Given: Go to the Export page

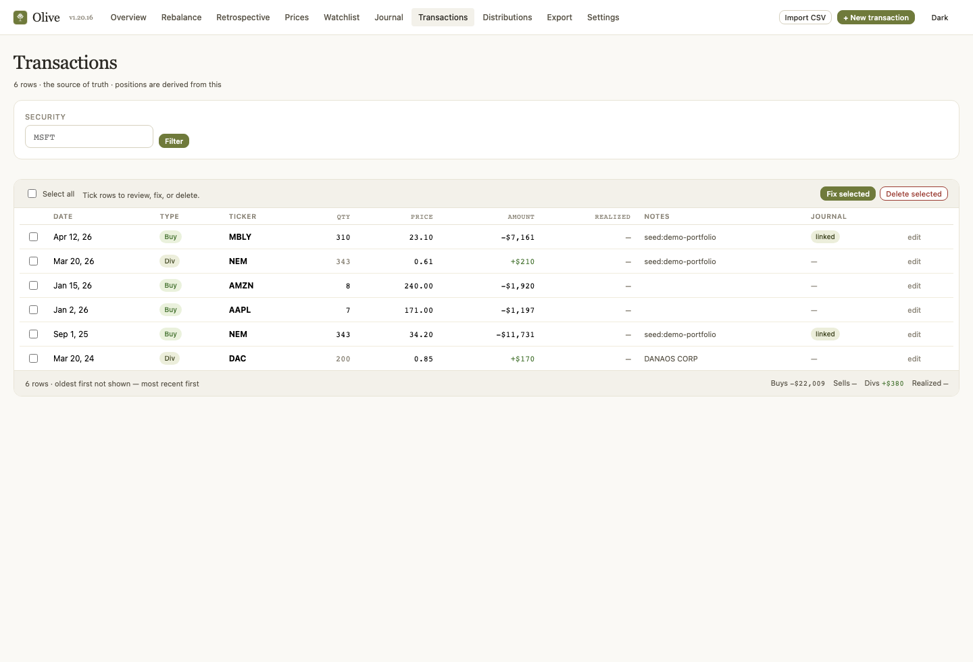Looking at the screenshot, I should tap(559, 18).
